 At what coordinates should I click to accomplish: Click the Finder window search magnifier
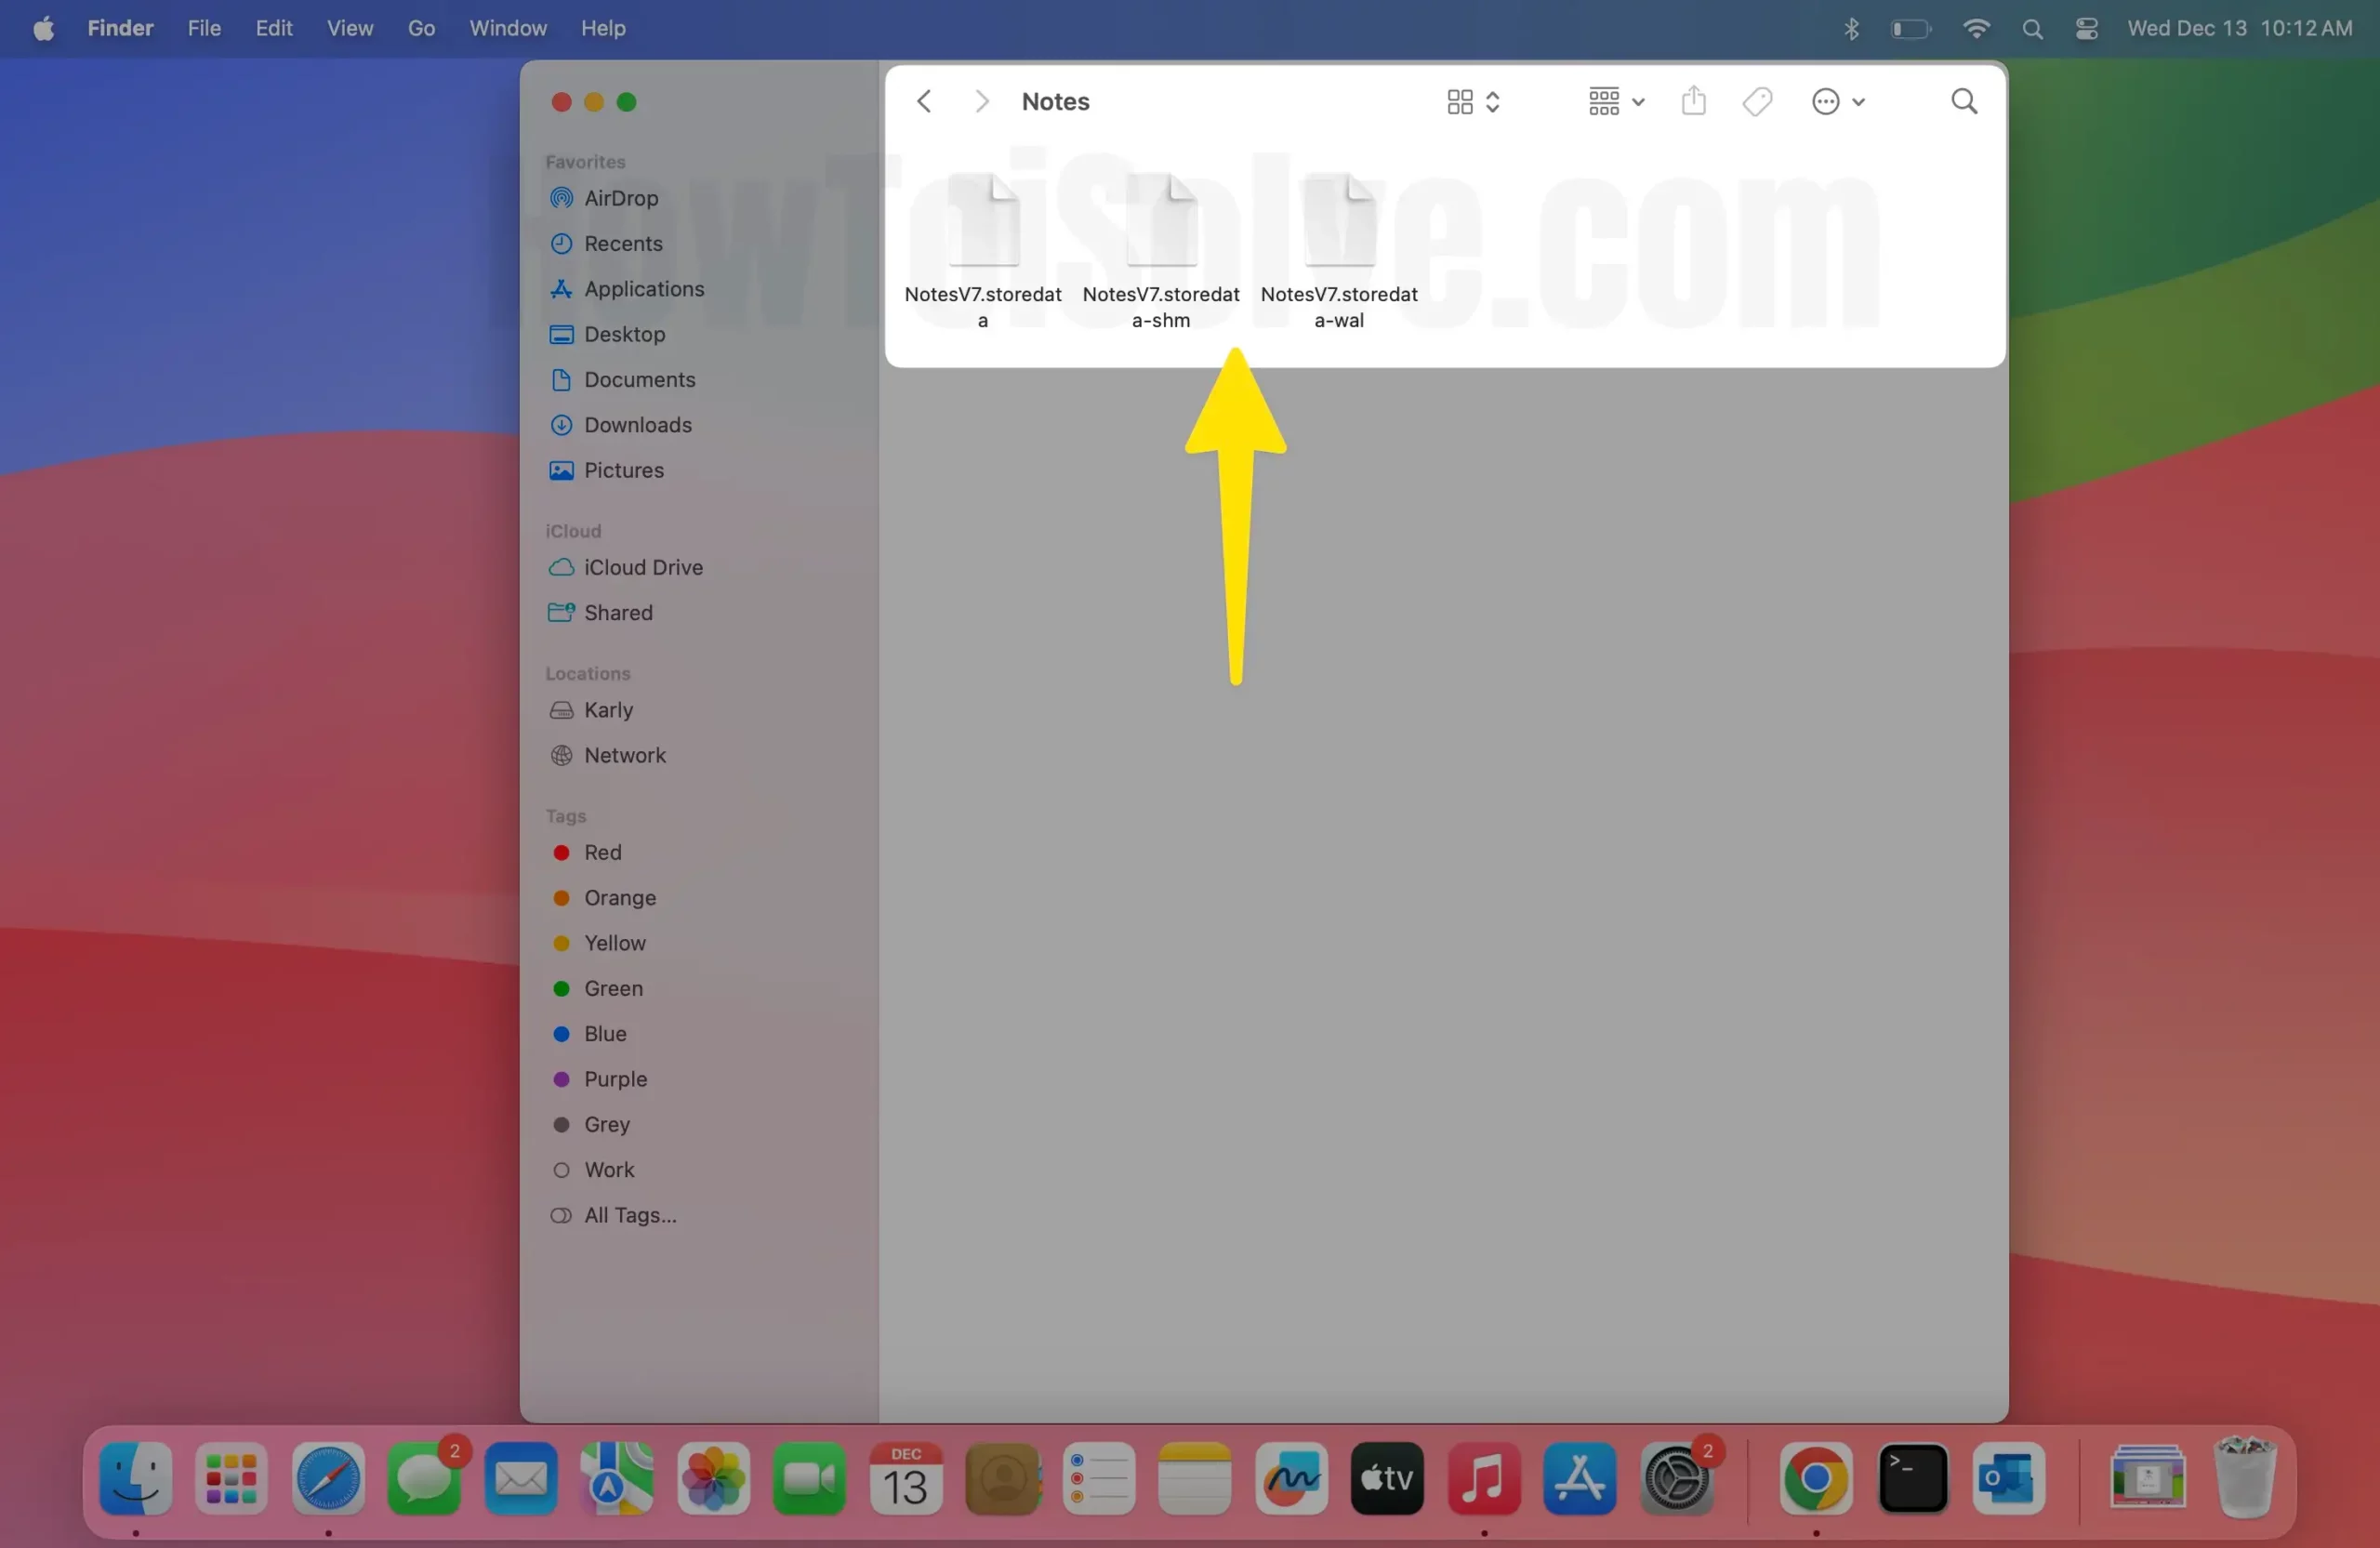[x=1964, y=102]
